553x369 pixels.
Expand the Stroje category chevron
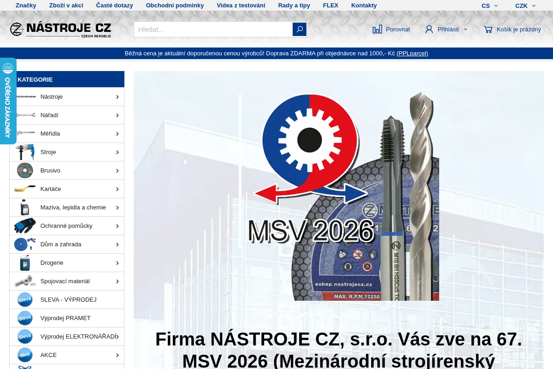coord(117,152)
